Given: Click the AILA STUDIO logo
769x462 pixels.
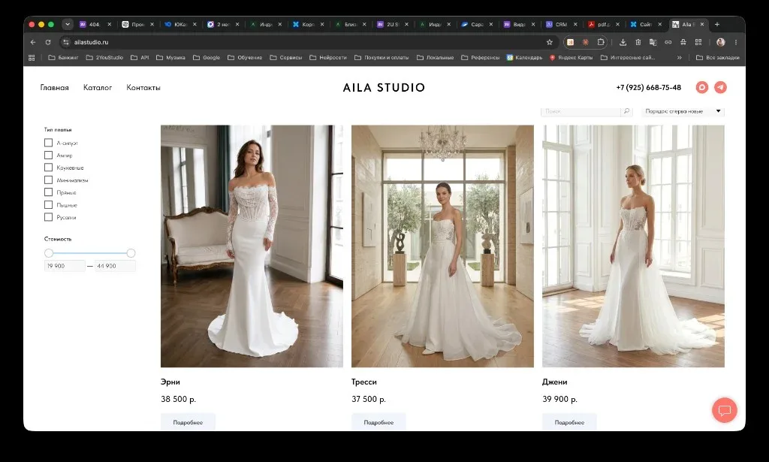Looking at the screenshot, I should [x=384, y=87].
